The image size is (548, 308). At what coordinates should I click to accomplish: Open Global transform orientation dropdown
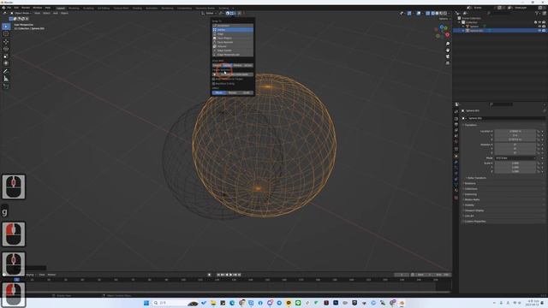tap(209, 13)
